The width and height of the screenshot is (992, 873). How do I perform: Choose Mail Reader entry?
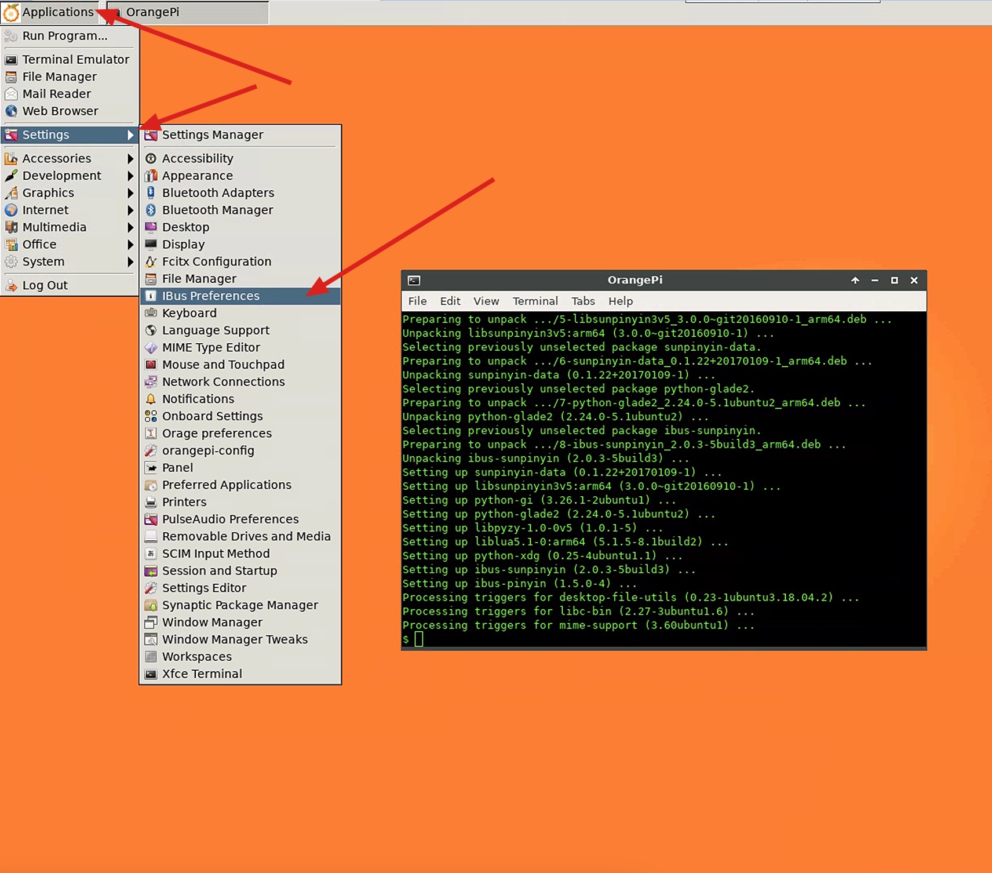[x=70, y=94]
